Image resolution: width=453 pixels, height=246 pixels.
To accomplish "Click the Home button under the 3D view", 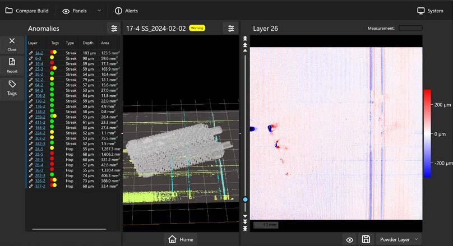I will tap(181, 239).
